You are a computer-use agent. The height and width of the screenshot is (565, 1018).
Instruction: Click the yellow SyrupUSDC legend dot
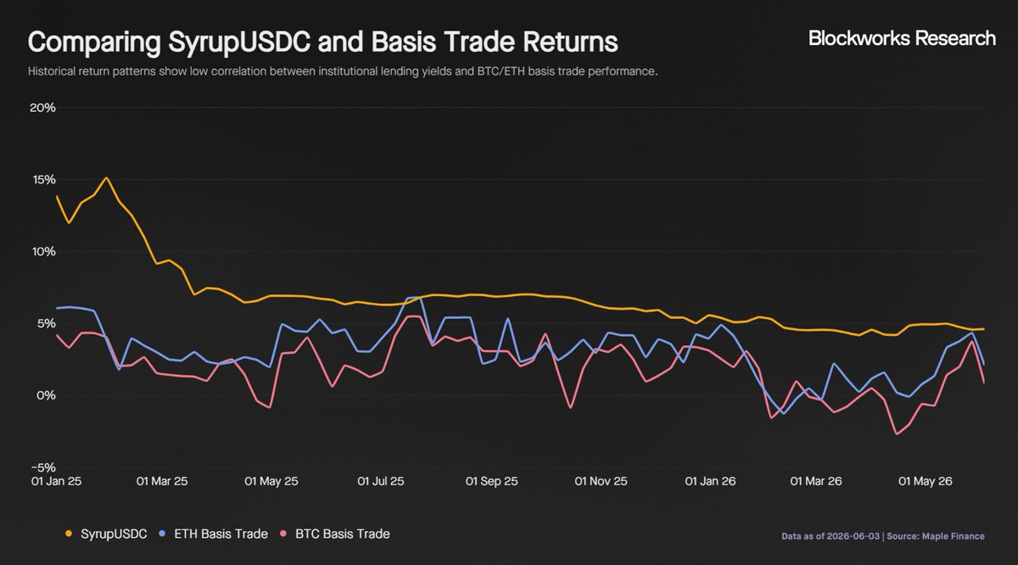point(68,534)
